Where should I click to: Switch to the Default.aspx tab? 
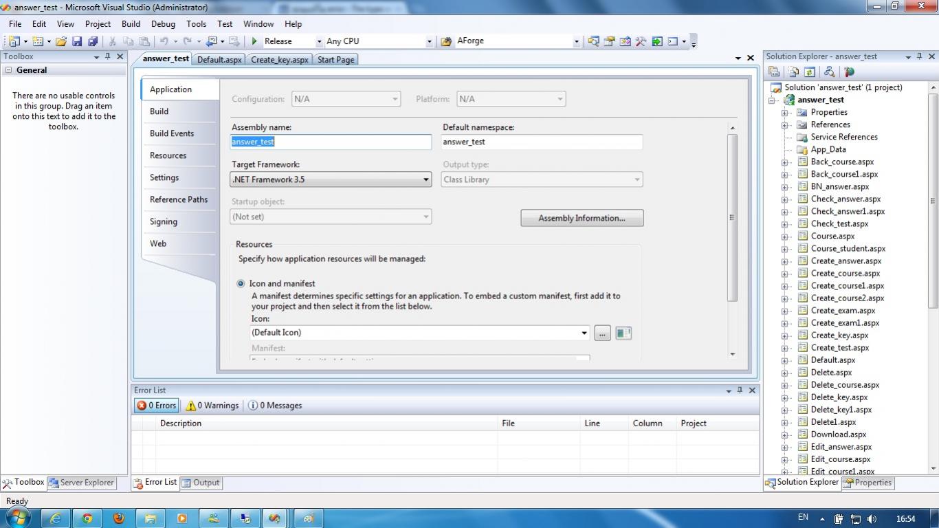pos(219,60)
